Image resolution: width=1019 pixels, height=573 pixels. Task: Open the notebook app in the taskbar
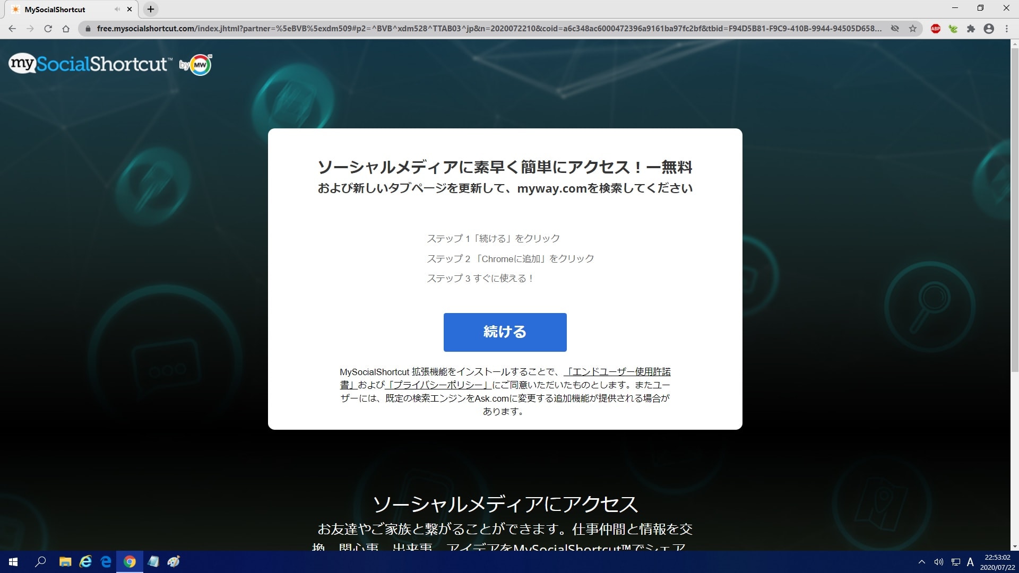pyautogui.click(x=153, y=562)
